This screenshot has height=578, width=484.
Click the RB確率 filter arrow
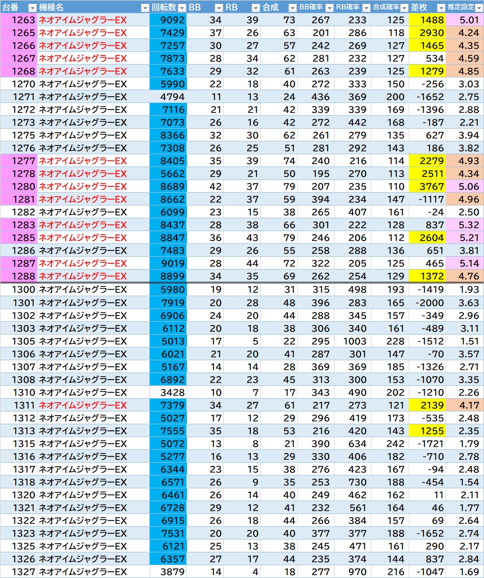366,8
